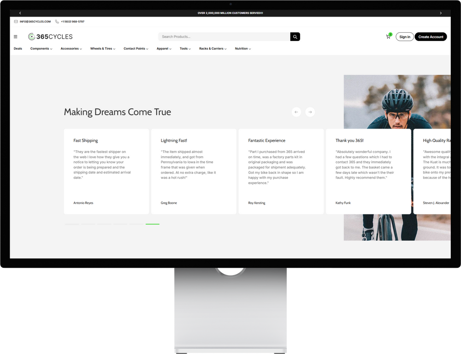Image resolution: width=461 pixels, height=354 pixels.
Task: Click the announcement bar right arrow
Action: pyautogui.click(x=441, y=13)
